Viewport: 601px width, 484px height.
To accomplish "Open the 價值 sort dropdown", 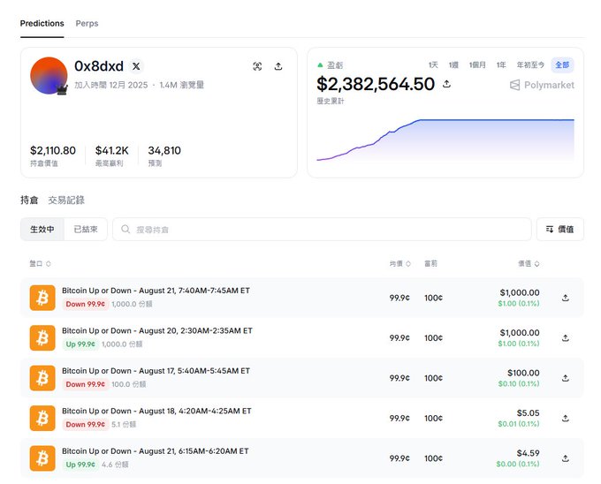I will 560,230.
